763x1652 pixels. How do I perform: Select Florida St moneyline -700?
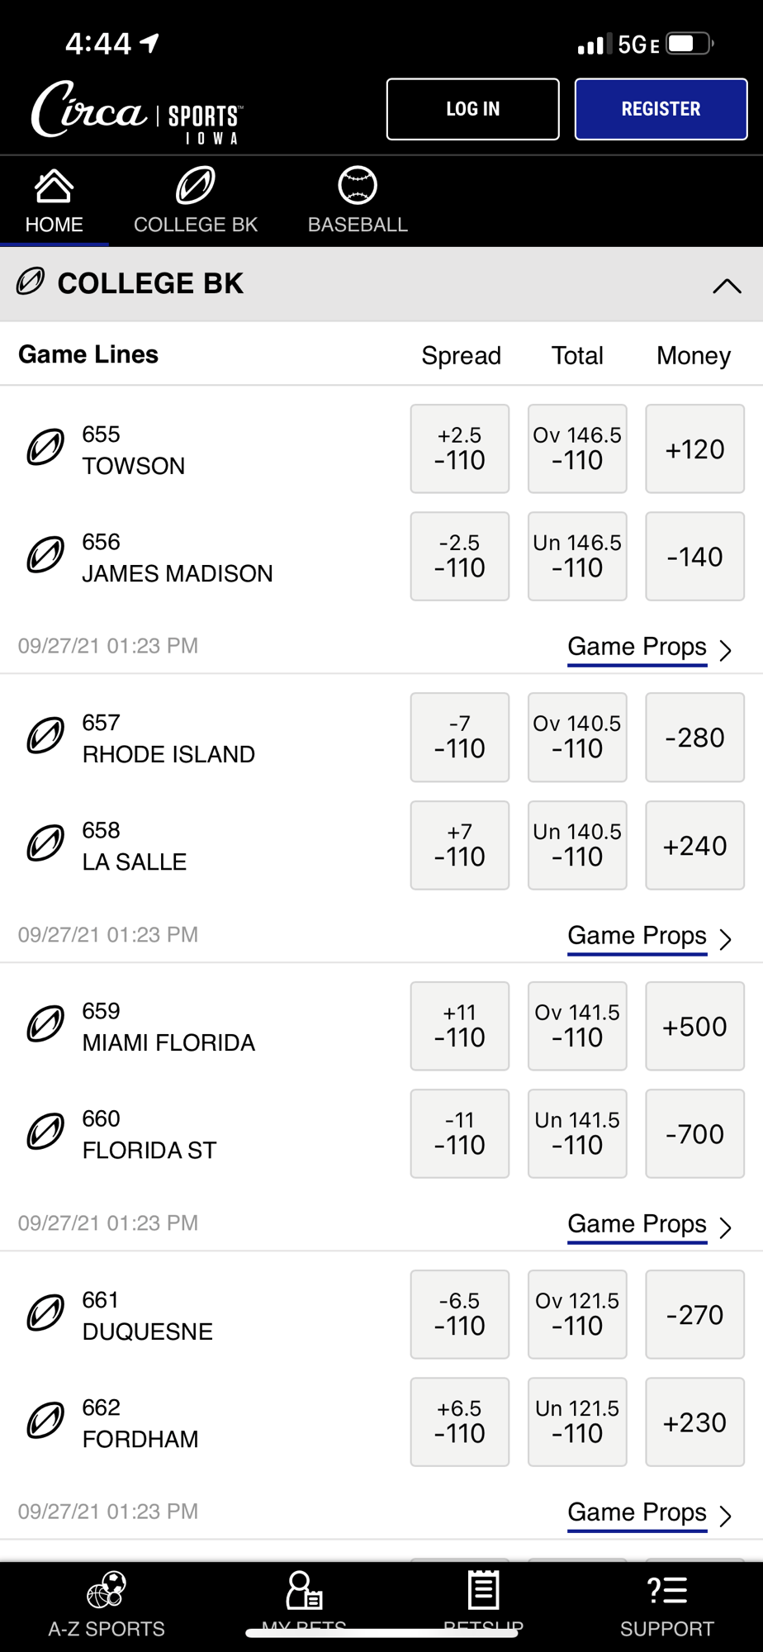tap(694, 1133)
